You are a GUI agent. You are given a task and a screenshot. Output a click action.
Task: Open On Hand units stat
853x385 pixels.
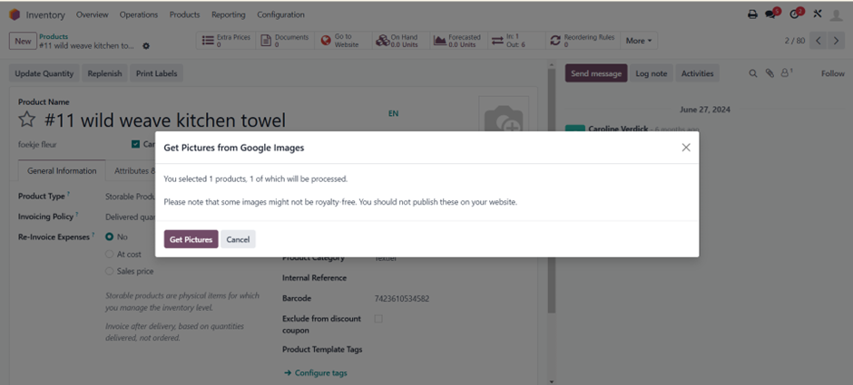click(400, 41)
